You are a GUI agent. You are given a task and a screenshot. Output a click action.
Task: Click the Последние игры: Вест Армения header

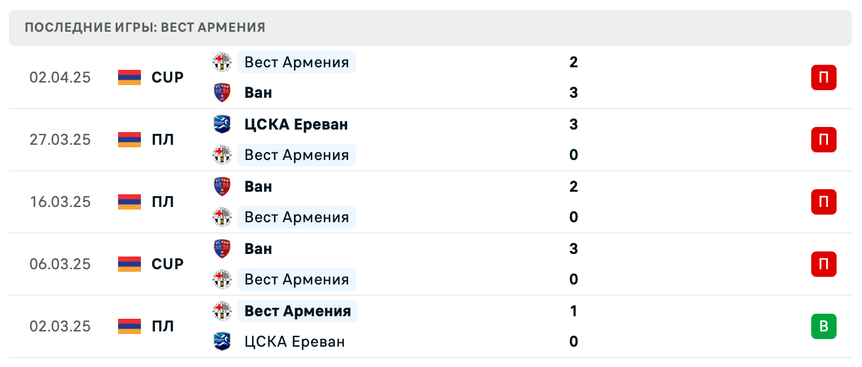(145, 27)
